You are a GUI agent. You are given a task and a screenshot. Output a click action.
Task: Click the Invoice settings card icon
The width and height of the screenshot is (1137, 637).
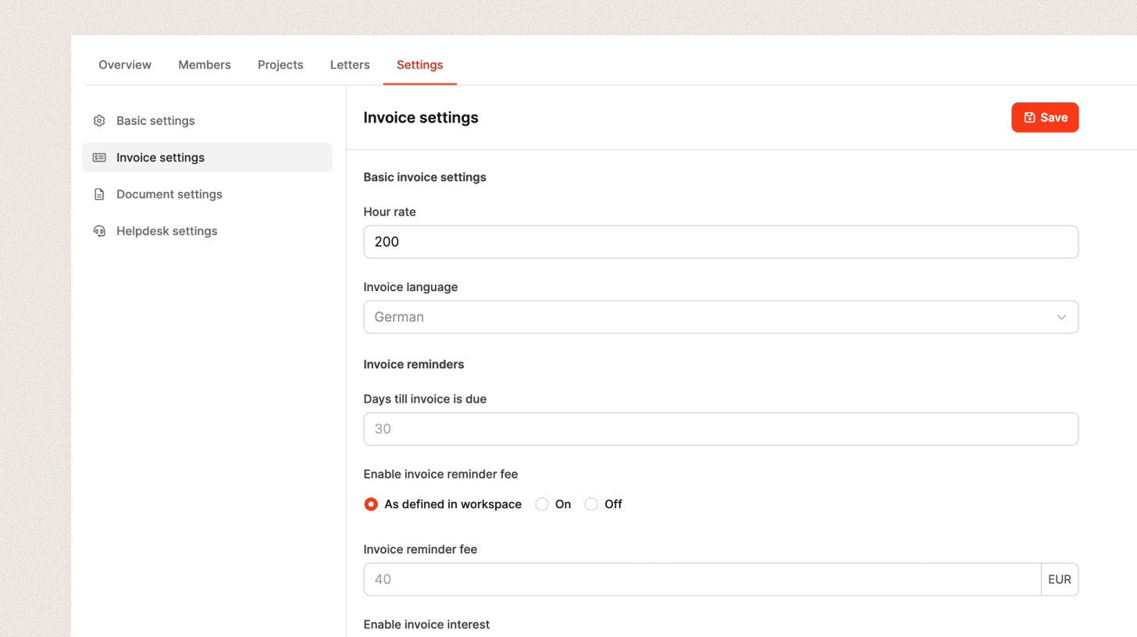99,158
